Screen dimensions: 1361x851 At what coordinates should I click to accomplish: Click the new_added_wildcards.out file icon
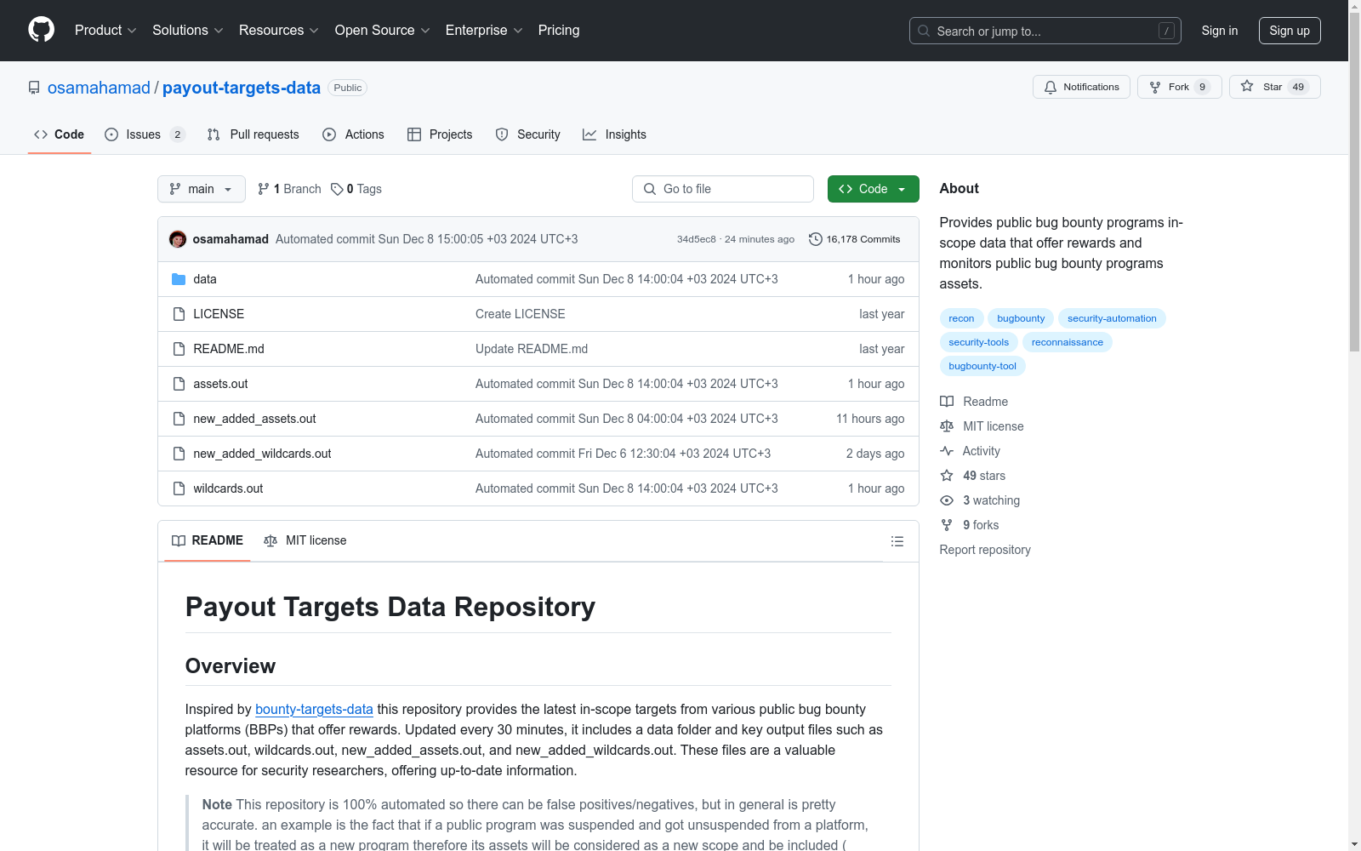click(179, 454)
